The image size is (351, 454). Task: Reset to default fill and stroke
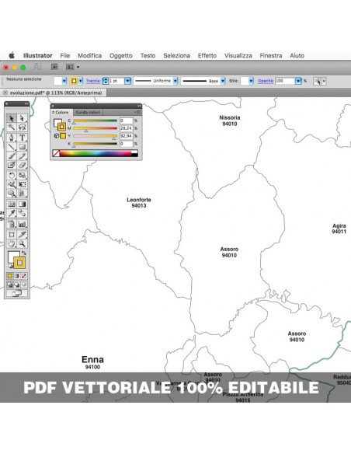point(10,266)
